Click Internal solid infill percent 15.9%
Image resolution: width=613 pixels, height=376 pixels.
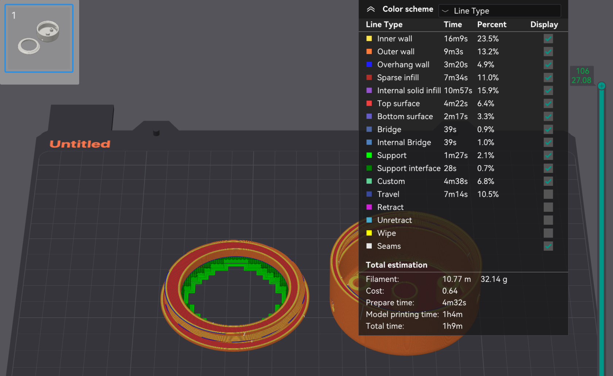pyautogui.click(x=488, y=90)
